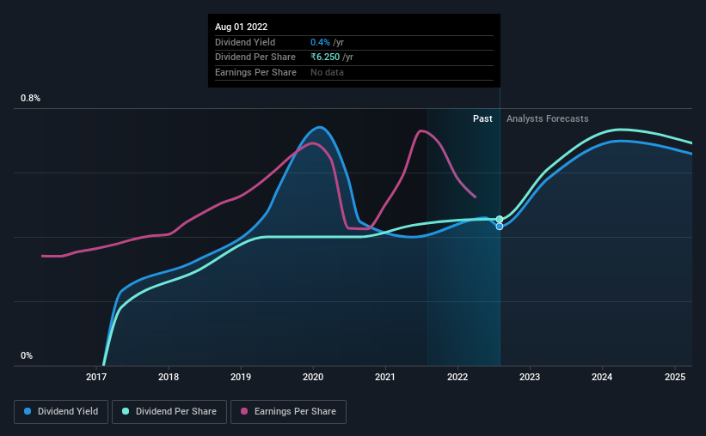Click the ₹6.250 dividend per share value
This screenshot has width=706, height=436.
[325, 58]
